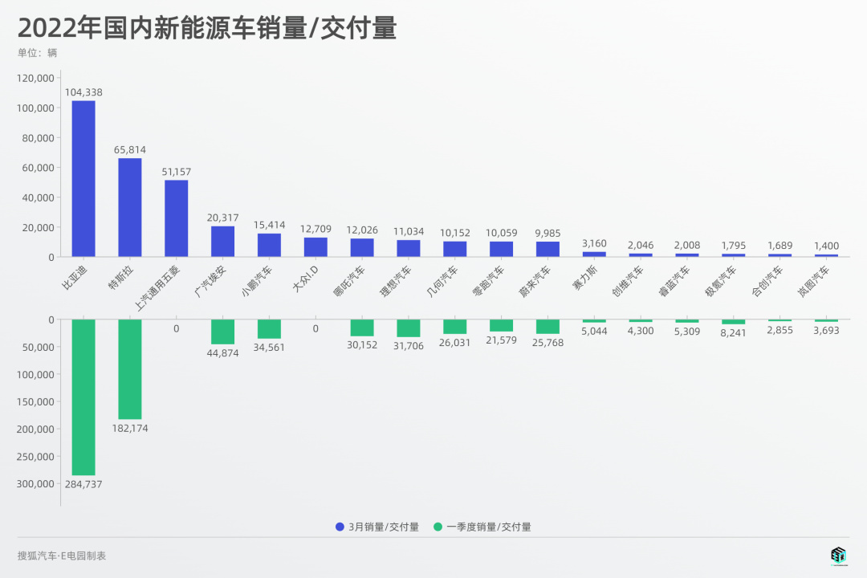Click the quarterly value 8,241 under 极氪汽车
Image resolution: width=867 pixels, height=578 pixels.
tap(734, 333)
